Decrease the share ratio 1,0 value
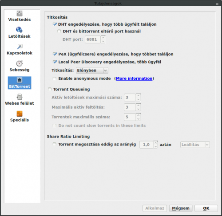Screen dimensions: 222x216 tap(155, 146)
